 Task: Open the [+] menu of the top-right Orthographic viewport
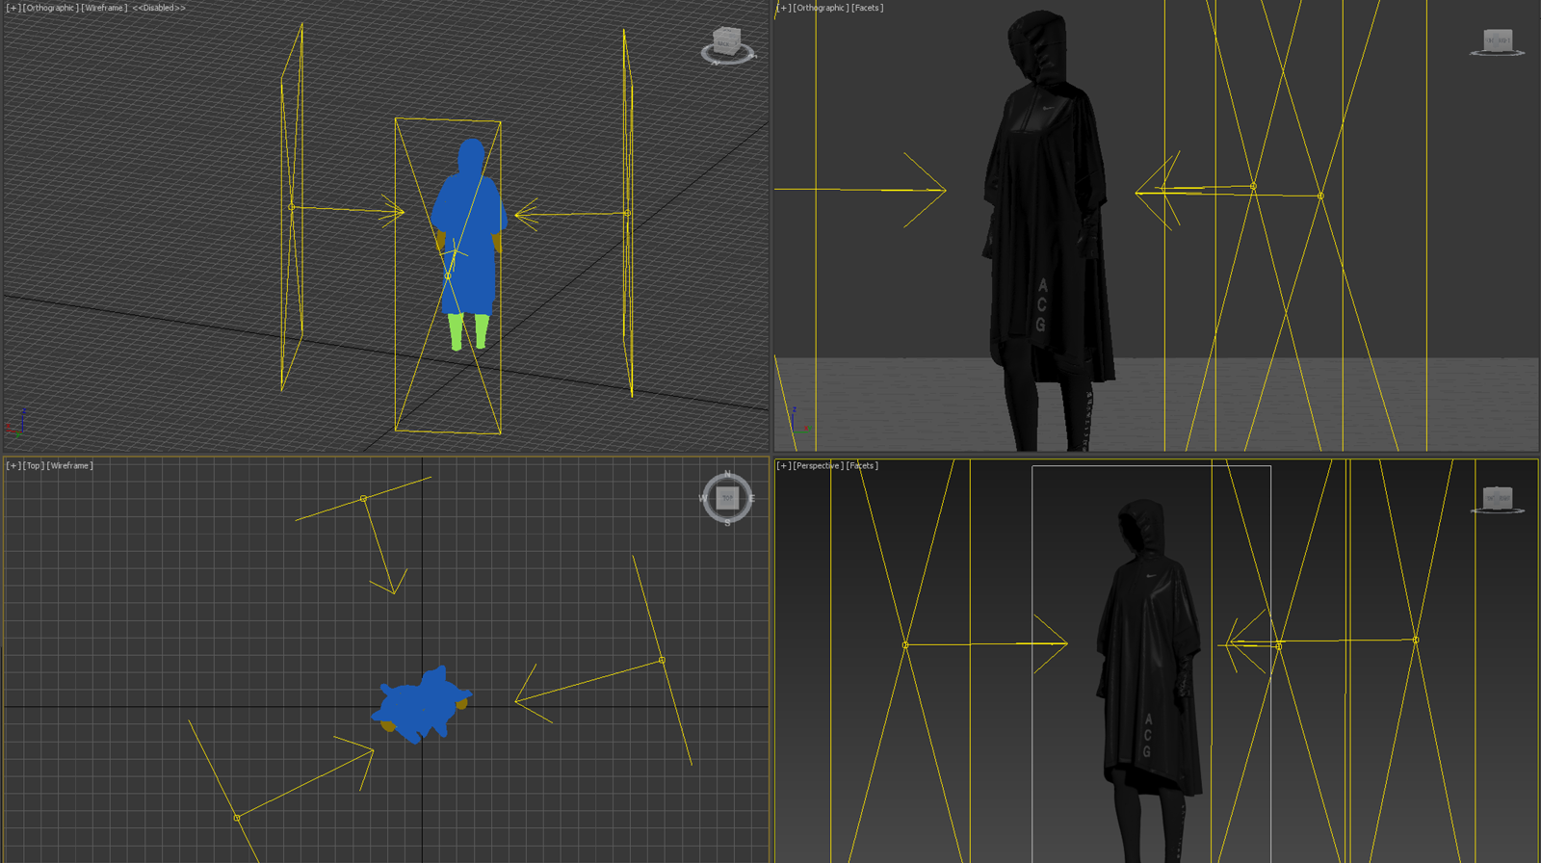(783, 8)
